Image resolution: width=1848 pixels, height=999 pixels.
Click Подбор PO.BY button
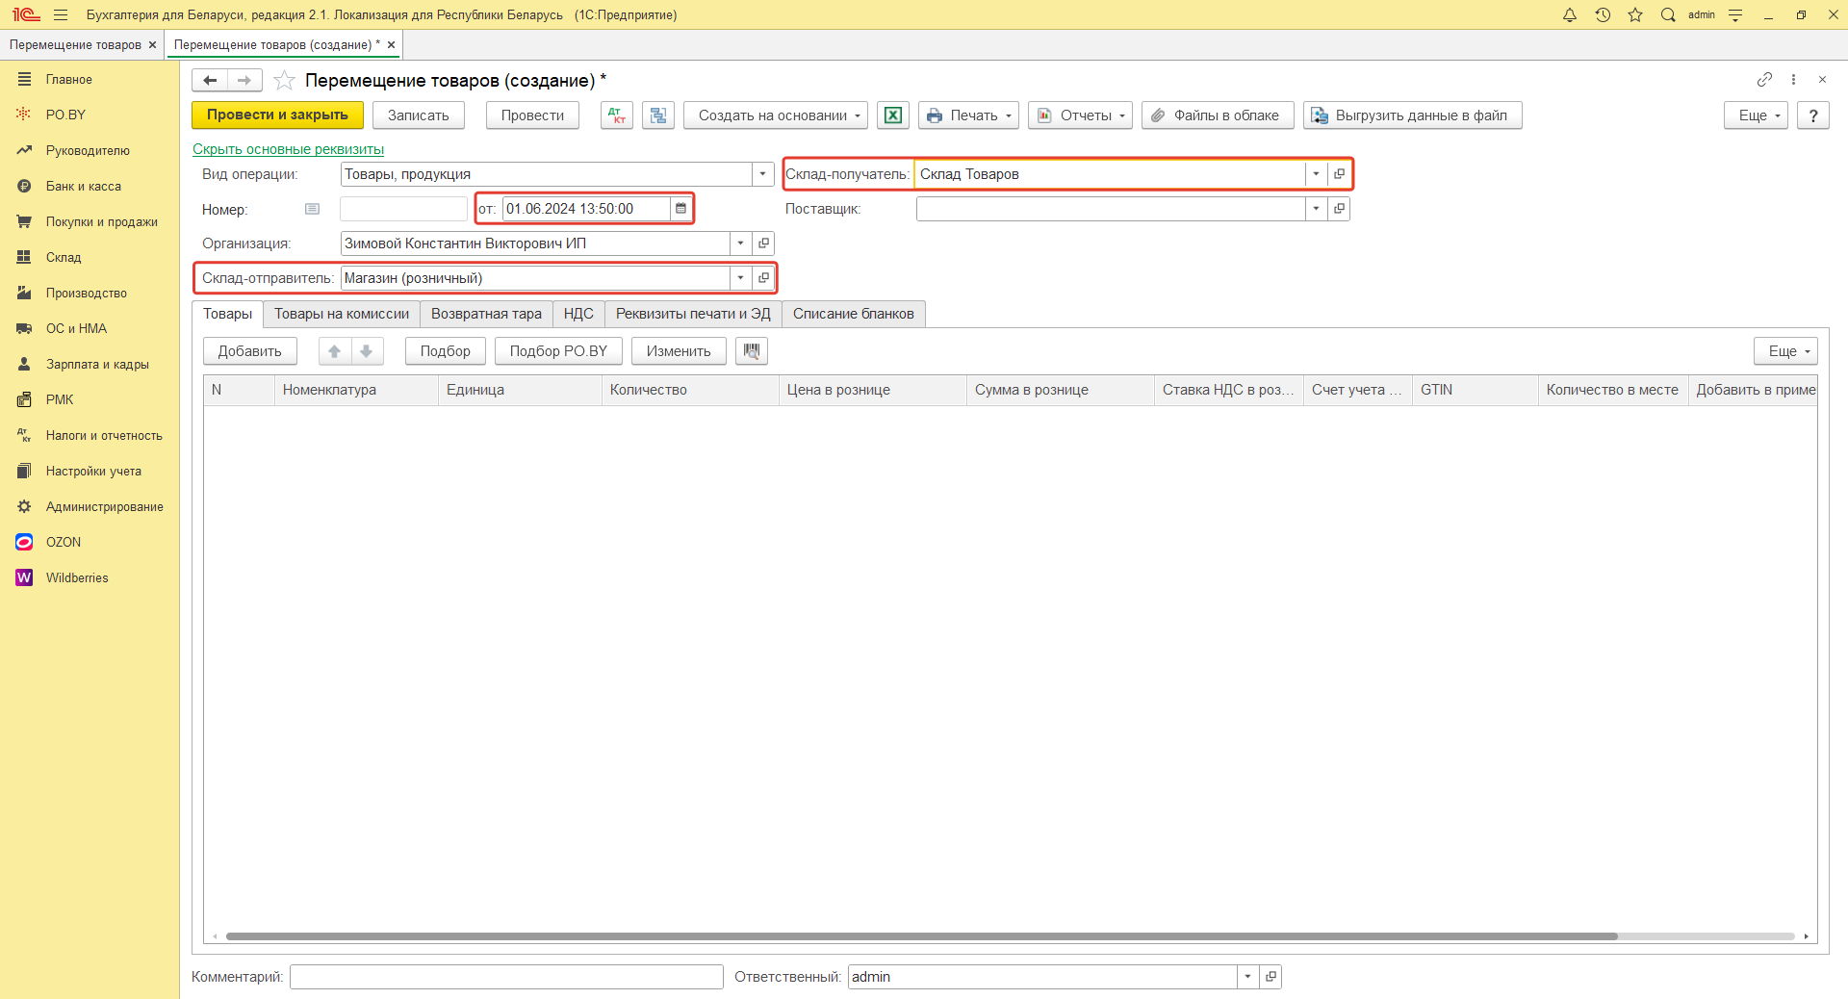click(x=558, y=351)
